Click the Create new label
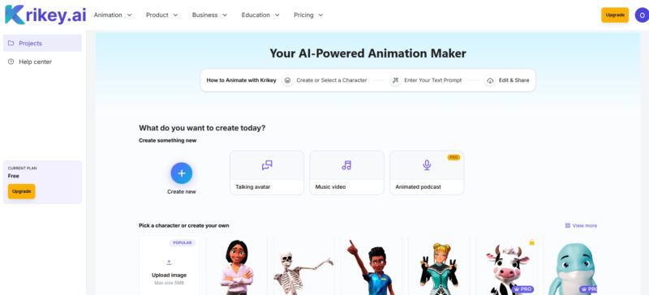649x295 pixels. (x=181, y=191)
